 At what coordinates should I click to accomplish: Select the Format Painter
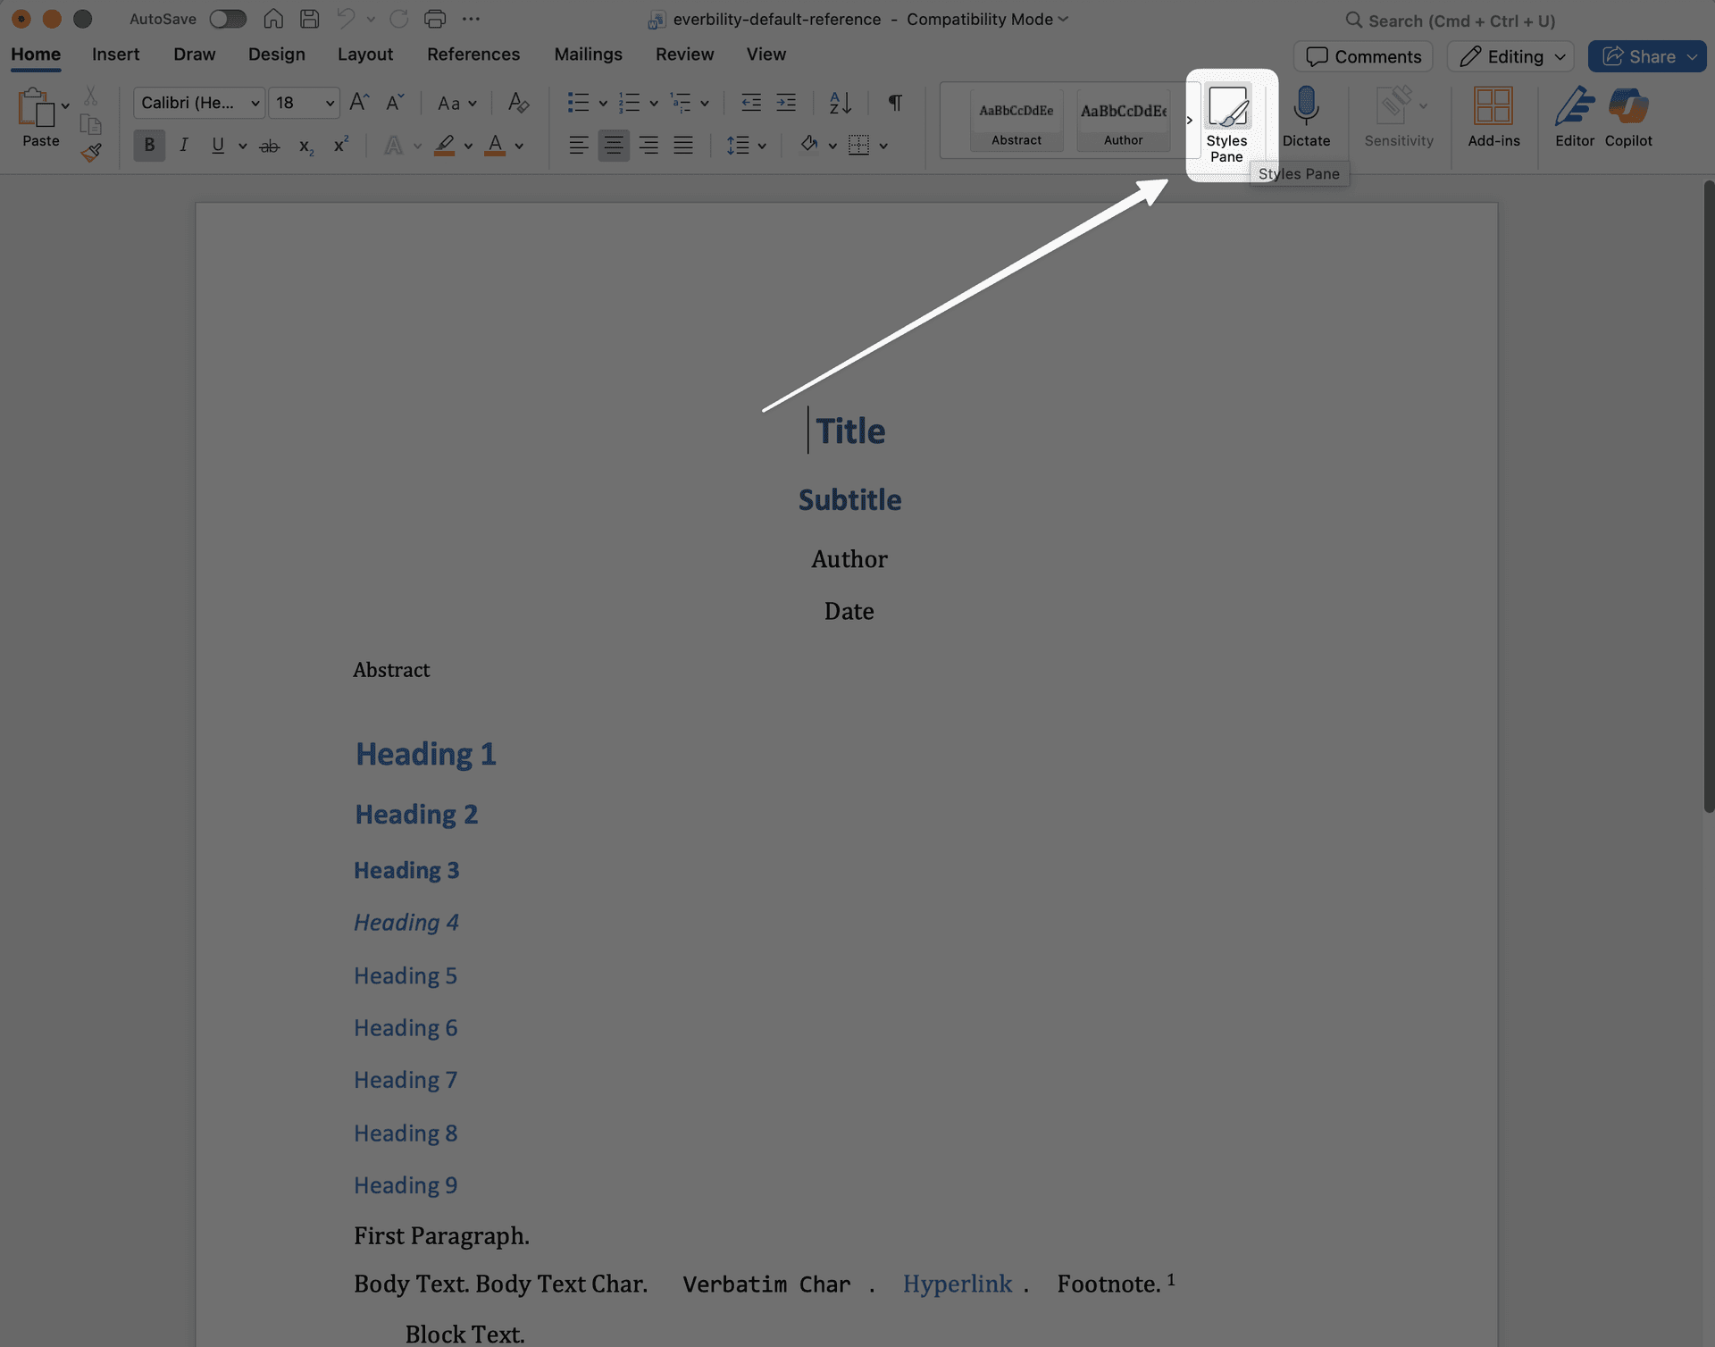tap(90, 152)
